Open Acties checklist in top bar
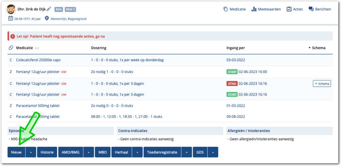Screen dimensions: 341x166 click(x=294, y=9)
